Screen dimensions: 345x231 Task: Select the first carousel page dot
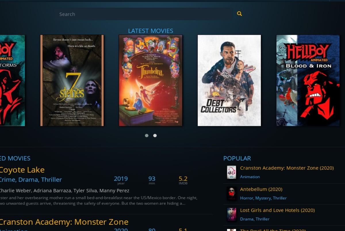(x=147, y=135)
